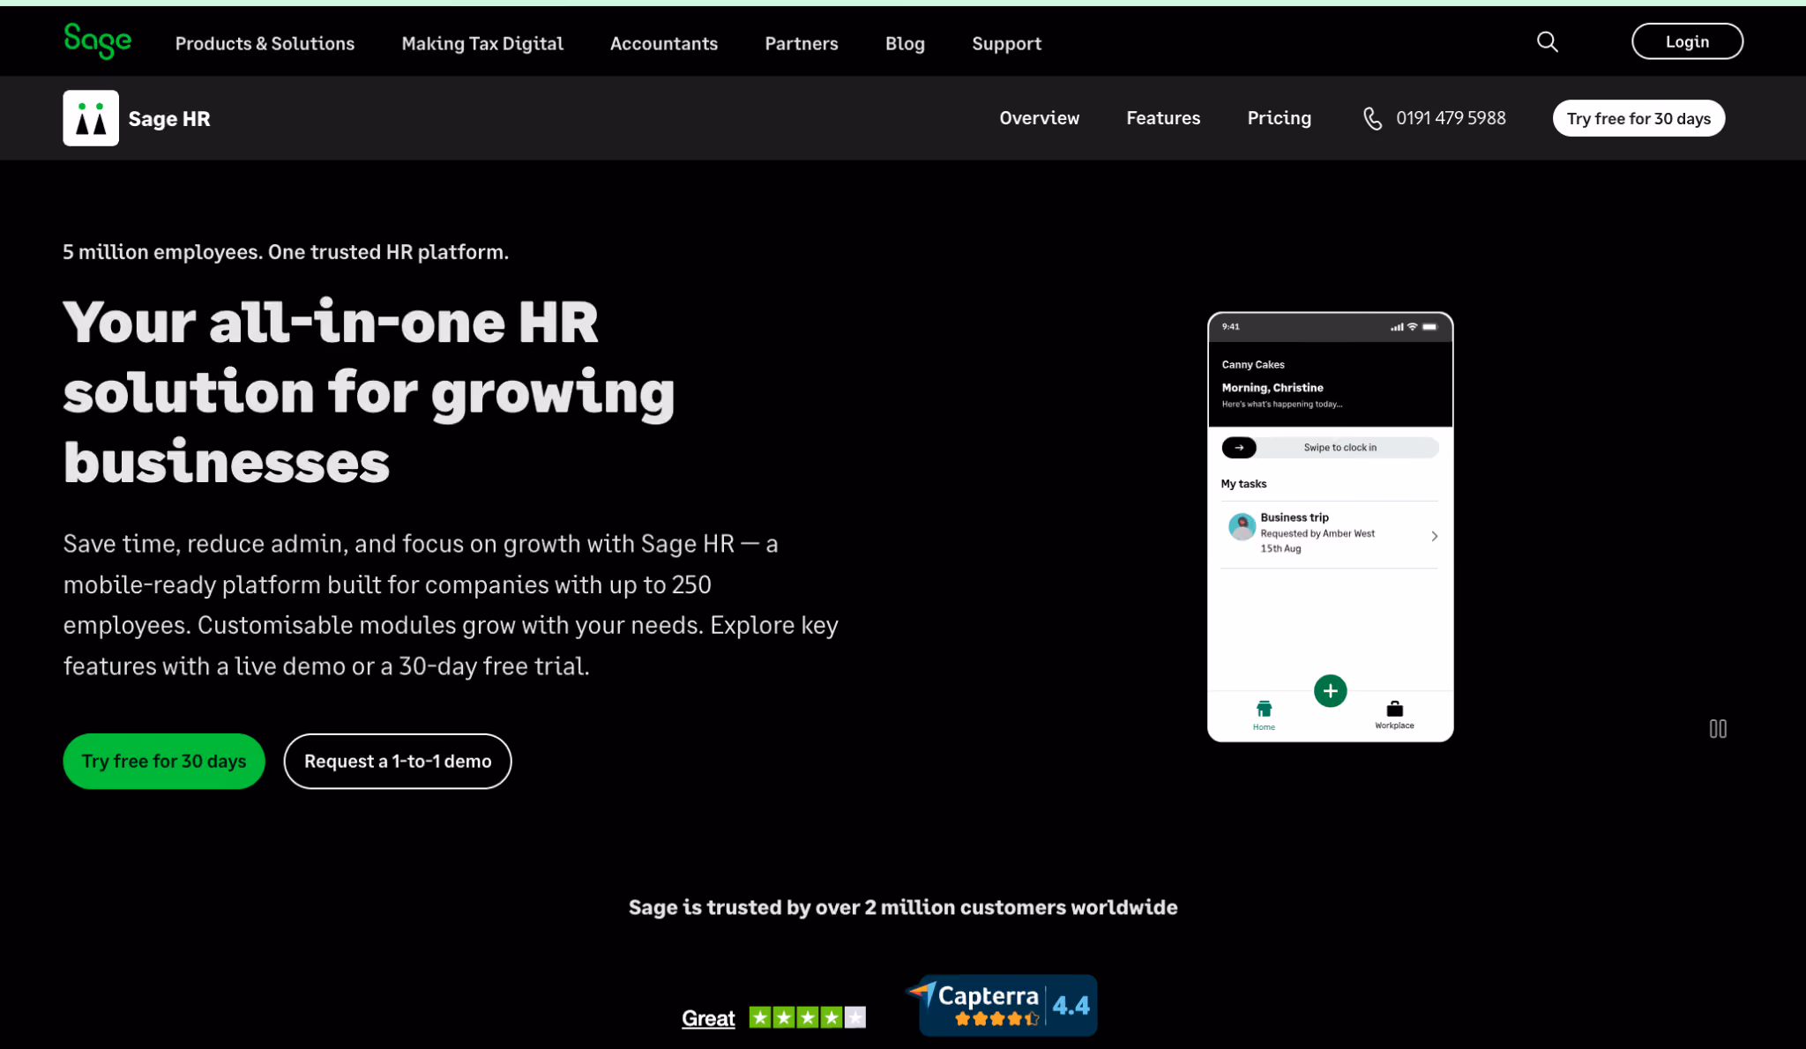Click the Business trip task row
The width and height of the screenshot is (1806, 1049).
pyautogui.click(x=1330, y=534)
